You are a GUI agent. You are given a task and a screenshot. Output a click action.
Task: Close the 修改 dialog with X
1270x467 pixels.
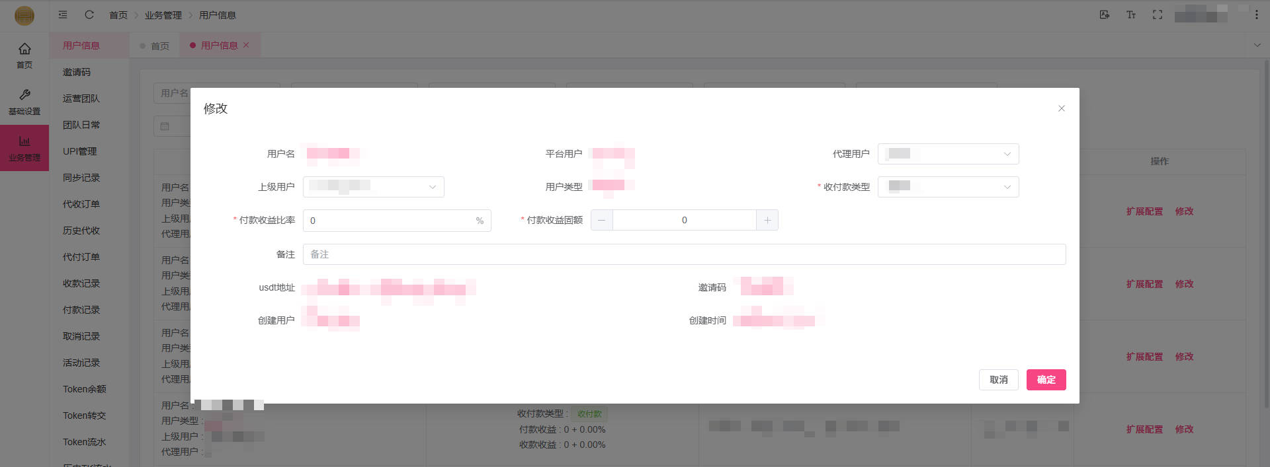tap(1061, 108)
